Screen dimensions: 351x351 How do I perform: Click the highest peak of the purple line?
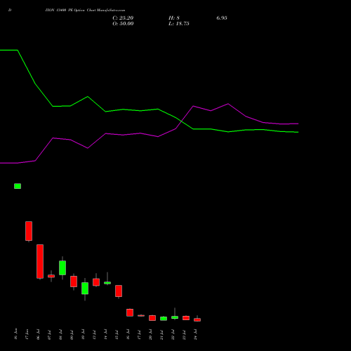228,104
